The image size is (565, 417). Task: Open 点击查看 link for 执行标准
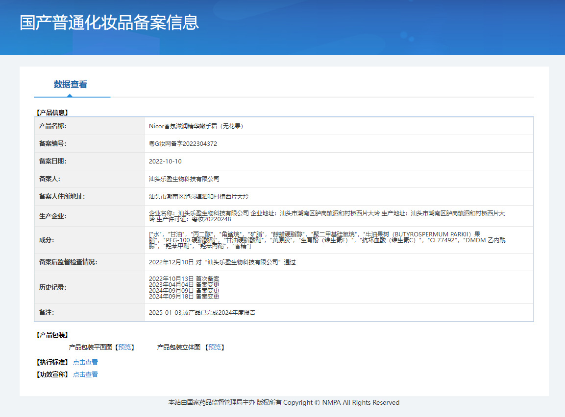[x=85, y=362]
